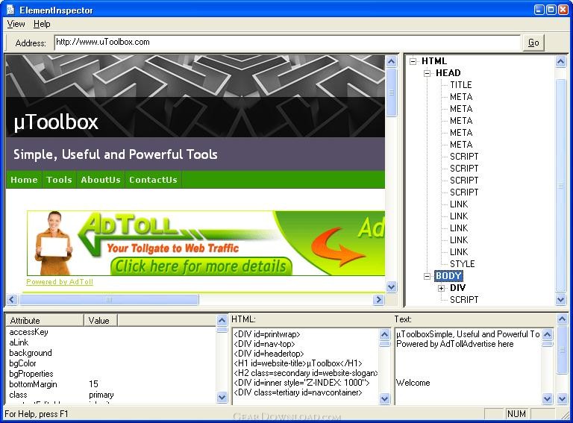Open the View menu
The width and height of the screenshot is (573, 423).
click(x=16, y=24)
